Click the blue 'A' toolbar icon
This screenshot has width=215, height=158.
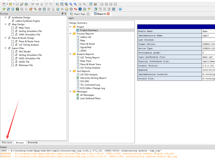pos(80,9)
